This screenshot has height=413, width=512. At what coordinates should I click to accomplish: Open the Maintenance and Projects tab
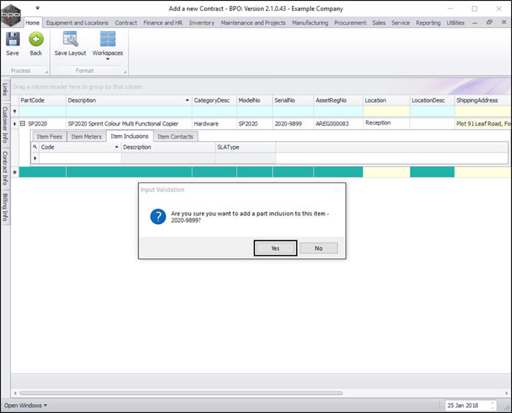pyautogui.click(x=253, y=23)
